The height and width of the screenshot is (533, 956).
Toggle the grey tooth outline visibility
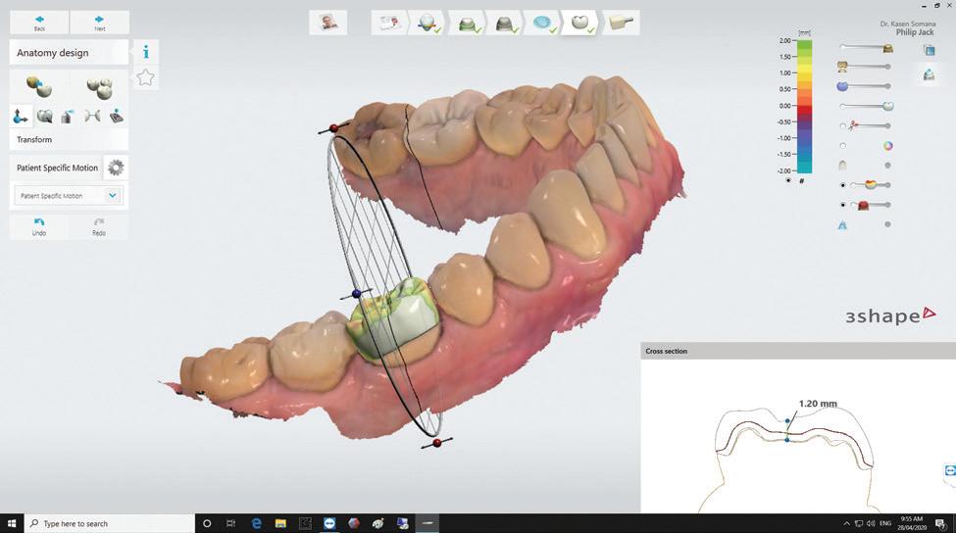pos(842,165)
